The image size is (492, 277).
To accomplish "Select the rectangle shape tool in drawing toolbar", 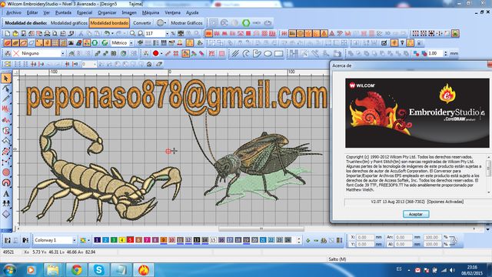I will click(x=278, y=54).
